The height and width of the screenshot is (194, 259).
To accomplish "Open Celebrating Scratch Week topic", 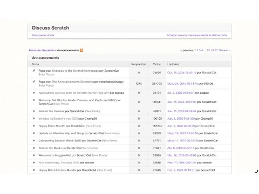I will click(60, 141).
